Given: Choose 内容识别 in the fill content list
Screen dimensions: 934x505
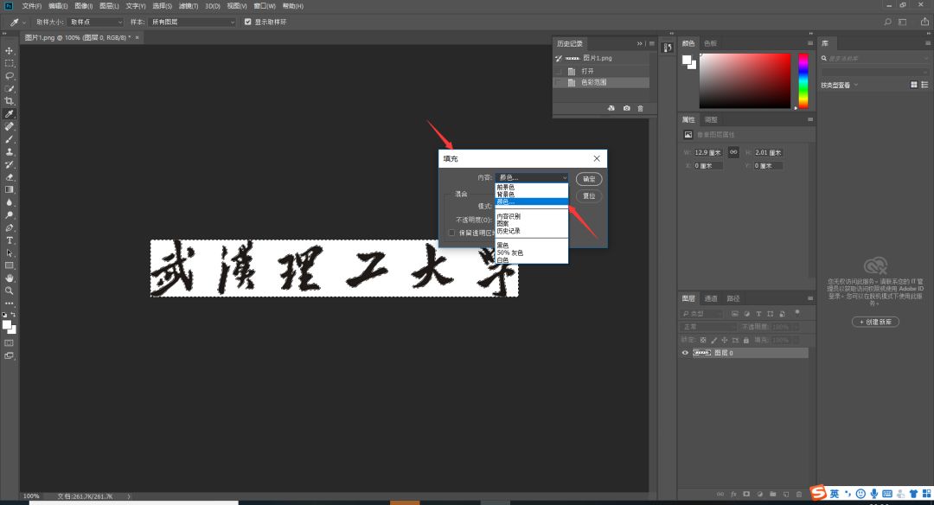Looking at the screenshot, I should (509, 216).
